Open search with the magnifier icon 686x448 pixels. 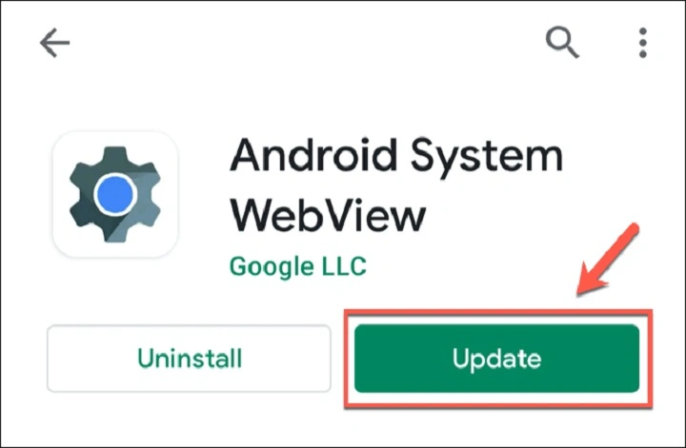[562, 42]
